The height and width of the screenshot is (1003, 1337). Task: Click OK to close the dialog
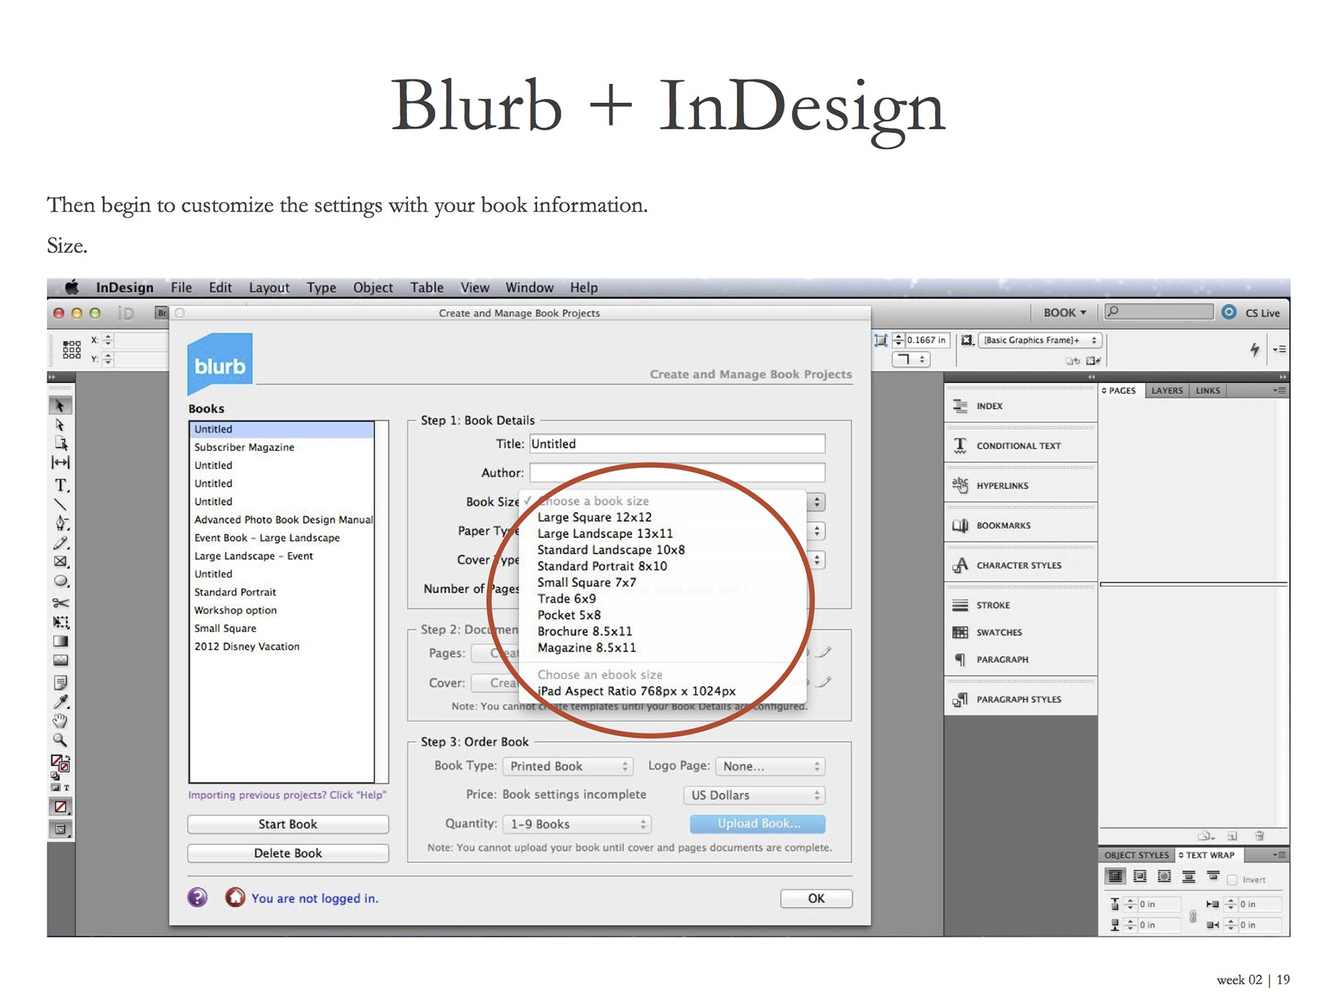(816, 899)
